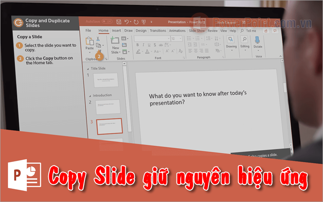Image resolution: width=323 pixels, height=202 pixels.
Task: Collapse the Title Slide section
Action: pos(88,69)
